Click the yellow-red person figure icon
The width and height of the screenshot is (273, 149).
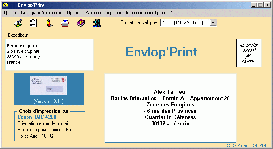pos(49,23)
